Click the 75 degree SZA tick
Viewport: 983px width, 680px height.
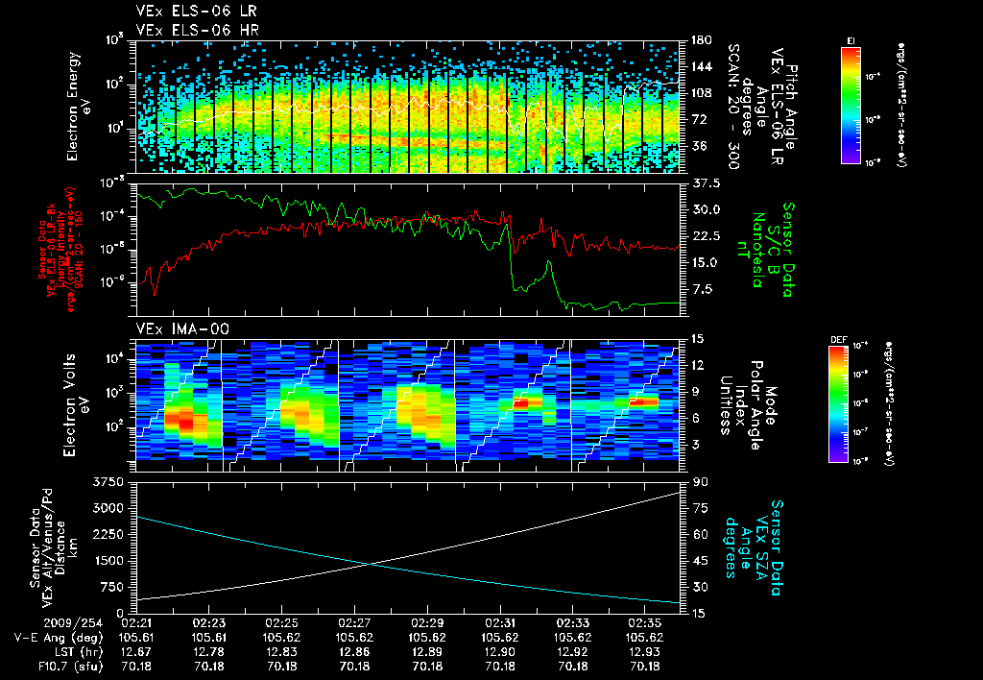pyautogui.click(x=701, y=508)
